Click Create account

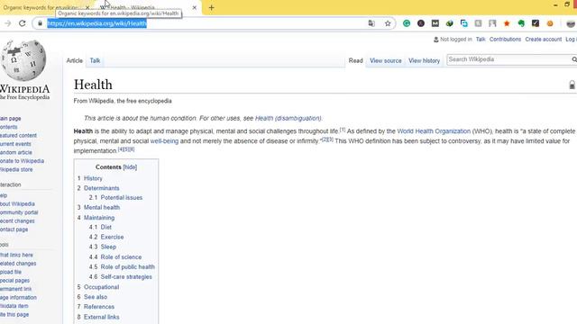[543, 40]
